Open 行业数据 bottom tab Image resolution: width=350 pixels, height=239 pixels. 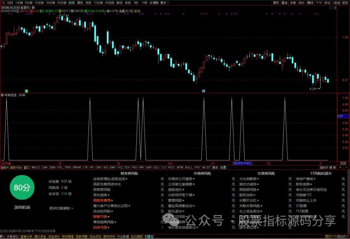123,236
